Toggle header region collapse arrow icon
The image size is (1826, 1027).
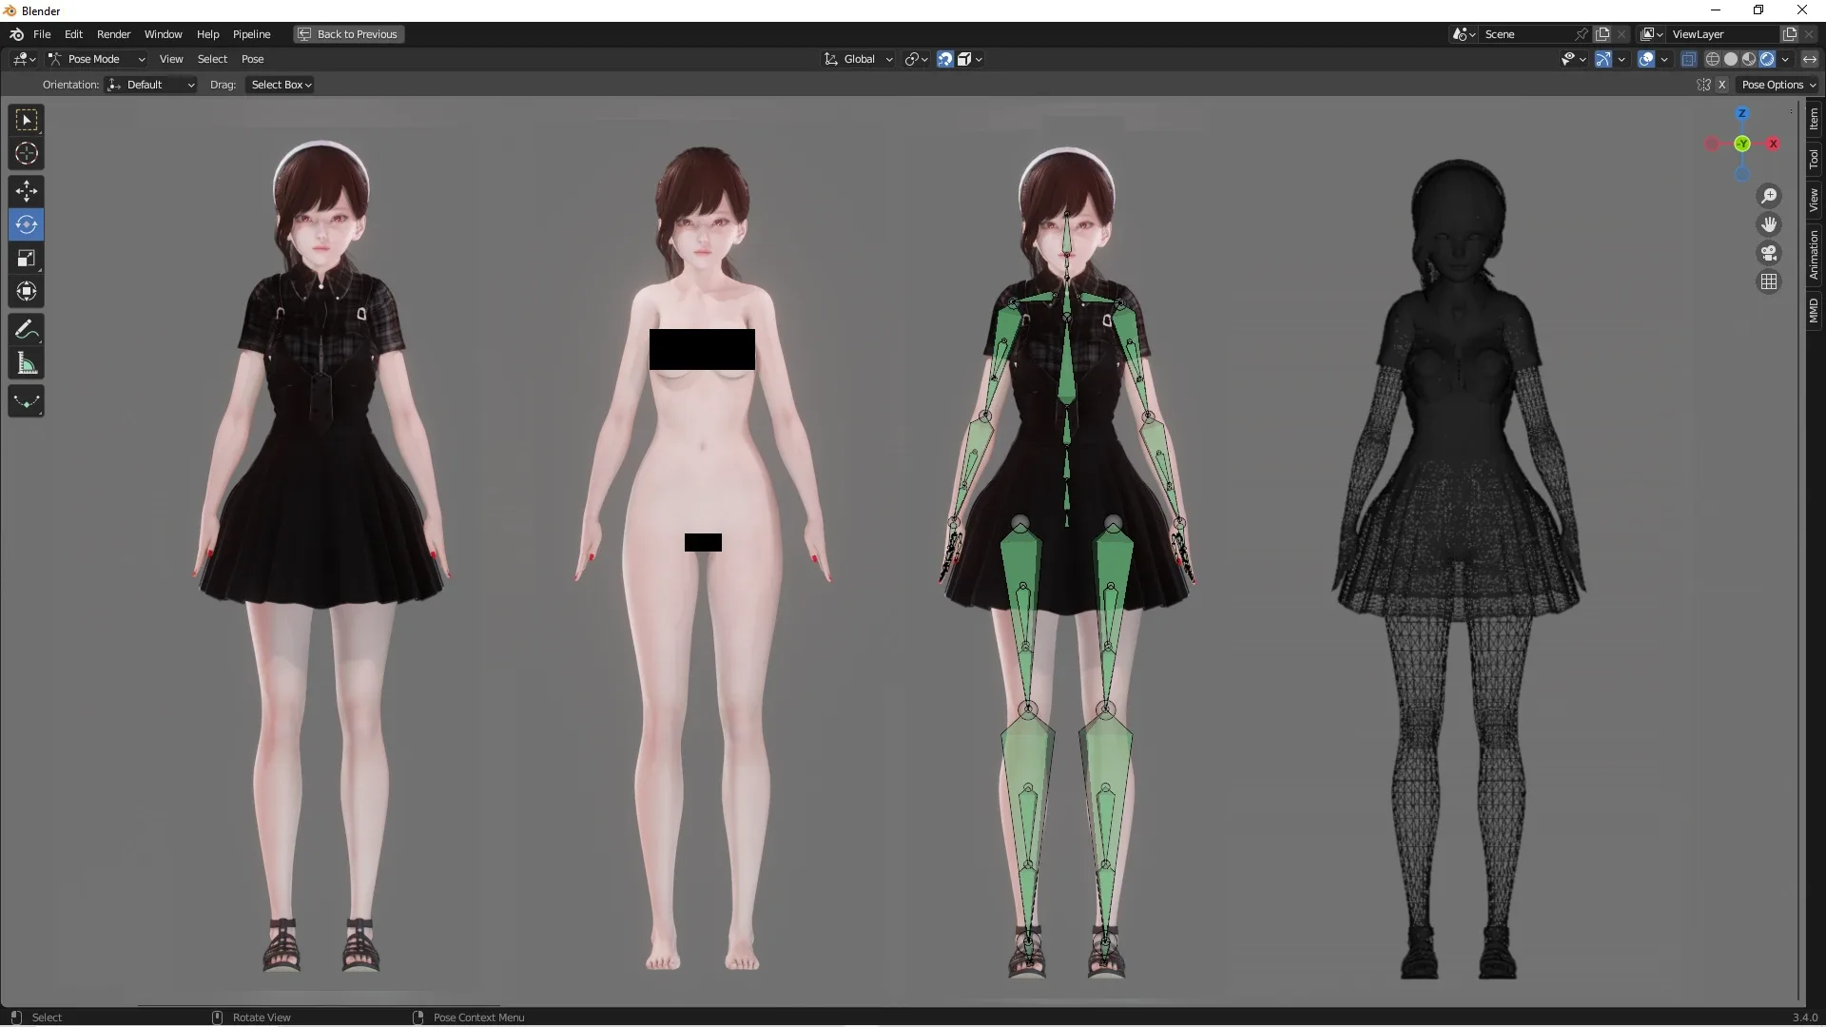[x=1809, y=59]
